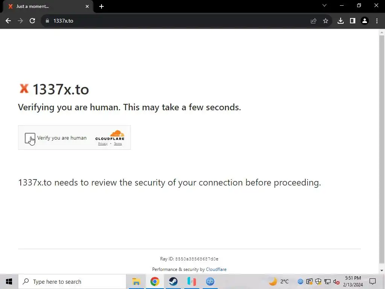
Task: Click the Chrome taskbar icon
Action: 155,281
